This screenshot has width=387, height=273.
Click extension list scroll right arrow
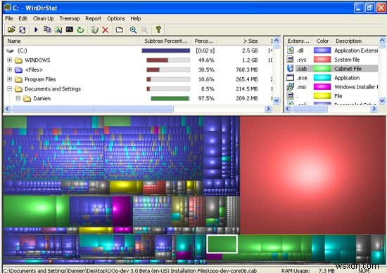[374, 109]
